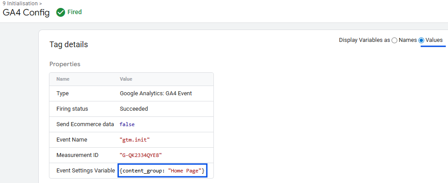
Task: Click the false value for Send Ecommerce data
Action: coord(127,124)
